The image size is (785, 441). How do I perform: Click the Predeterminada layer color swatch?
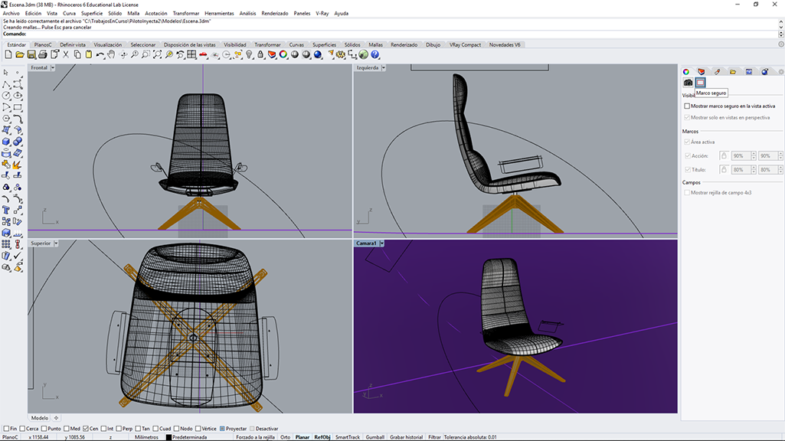(168, 437)
